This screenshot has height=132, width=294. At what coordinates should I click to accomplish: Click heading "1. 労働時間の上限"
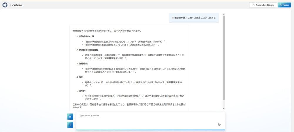click(85, 36)
